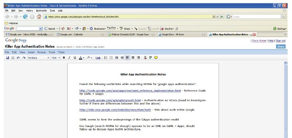The width and height of the screenshot is (292, 138).
Task: Open the Docs Table menu
Action: click(61, 52)
